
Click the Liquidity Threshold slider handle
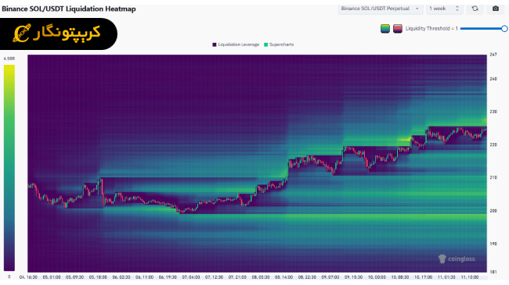[504, 28]
